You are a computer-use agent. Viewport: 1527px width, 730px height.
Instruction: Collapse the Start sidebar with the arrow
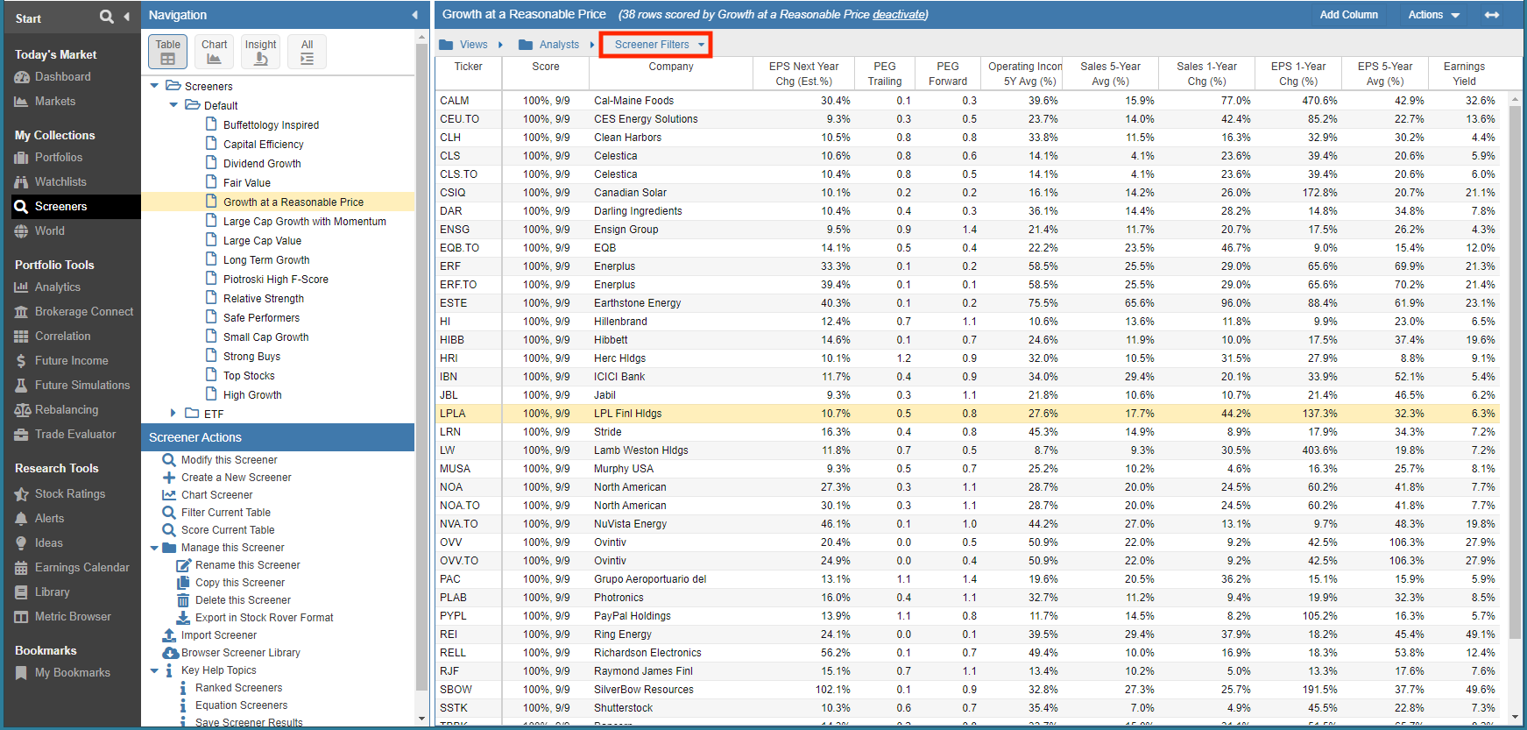tap(127, 17)
